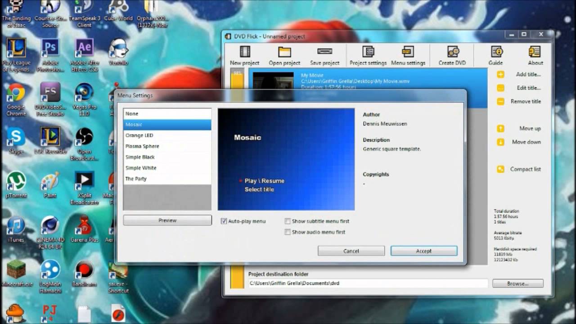Select the Bandicam desktop icon
This screenshot has width=576, height=324.
pyautogui.click(x=84, y=273)
